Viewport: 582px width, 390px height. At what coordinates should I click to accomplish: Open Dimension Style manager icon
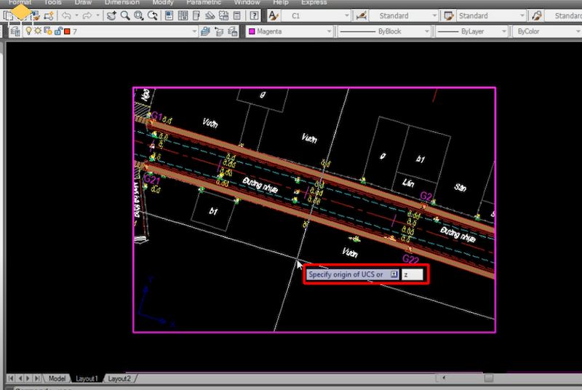point(361,15)
